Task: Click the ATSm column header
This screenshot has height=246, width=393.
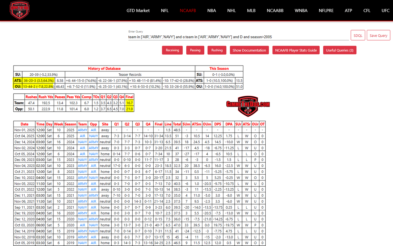Action: coord(197,124)
